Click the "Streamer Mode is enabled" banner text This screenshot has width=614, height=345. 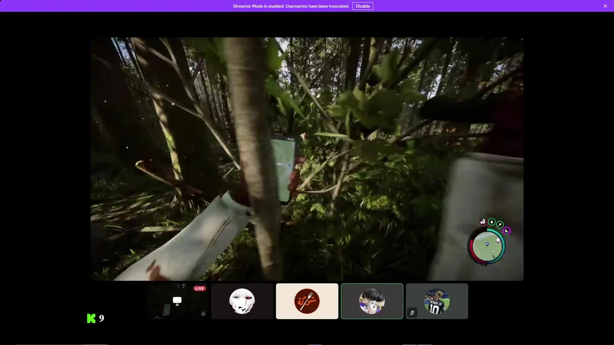[x=291, y=6]
